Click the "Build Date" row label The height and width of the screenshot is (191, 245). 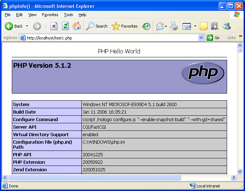[24, 112]
